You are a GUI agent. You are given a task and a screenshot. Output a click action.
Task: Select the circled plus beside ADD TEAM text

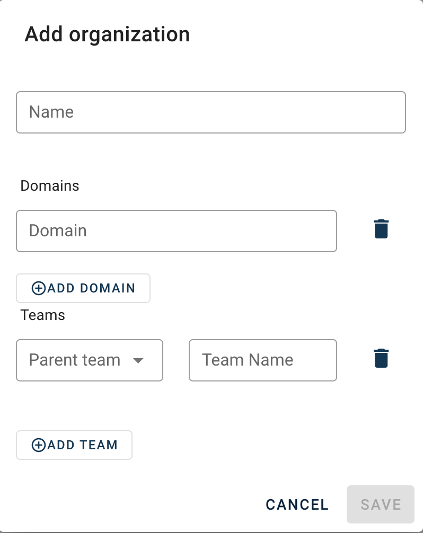tap(38, 445)
